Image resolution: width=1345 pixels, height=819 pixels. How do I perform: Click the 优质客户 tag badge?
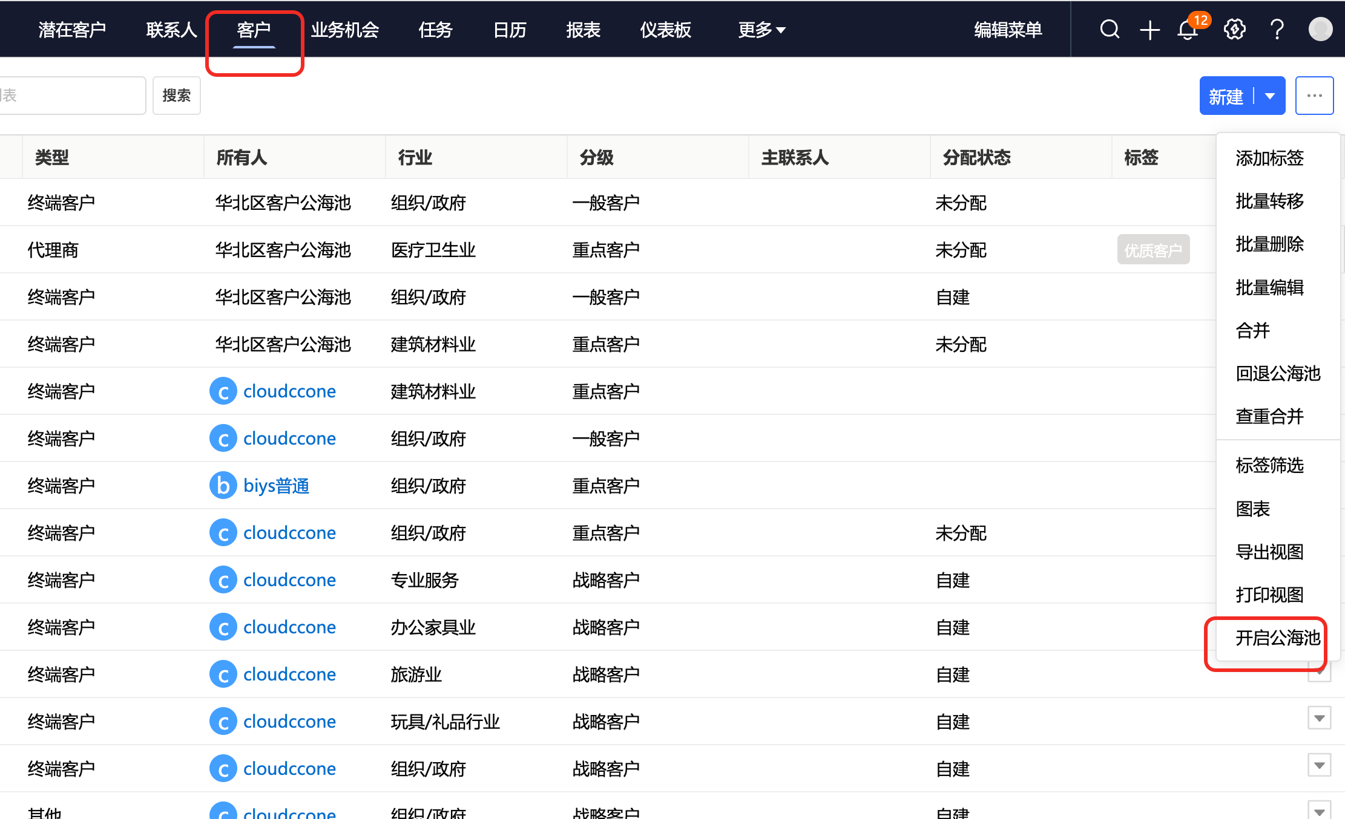tap(1153, 250)
